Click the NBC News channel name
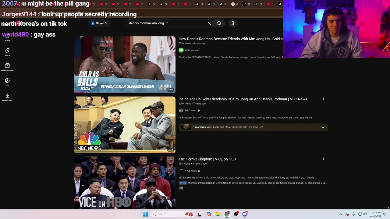 [191, 110]
